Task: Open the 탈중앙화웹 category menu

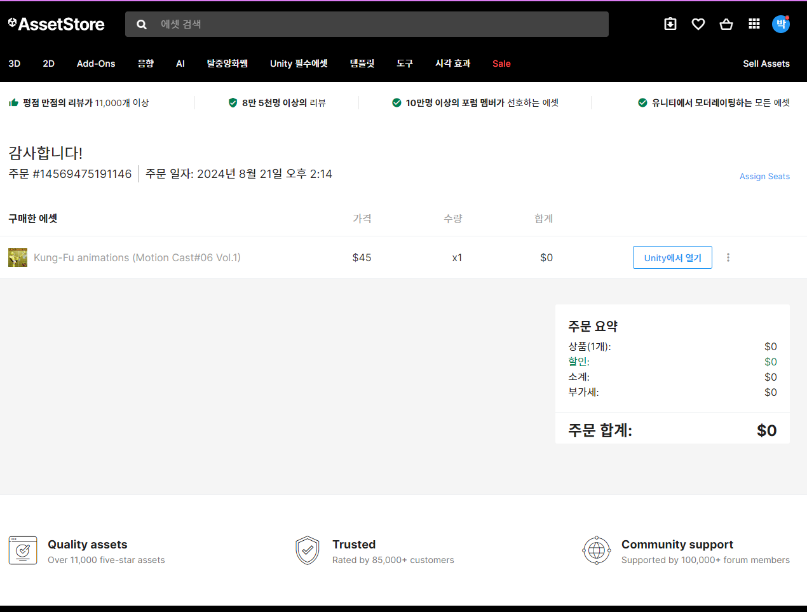Action: pos(227,64)
